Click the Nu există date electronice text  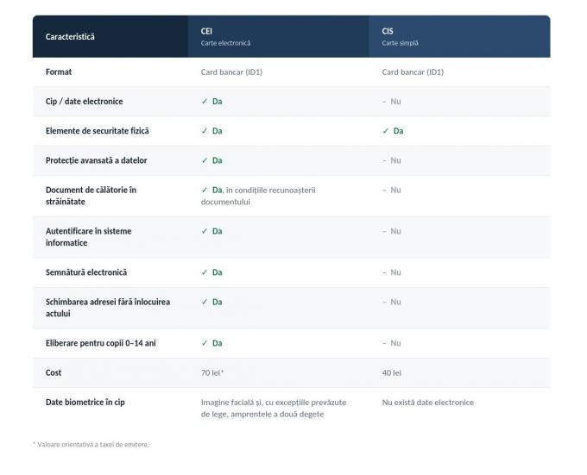pyautogui.click(x=428, y=402)
